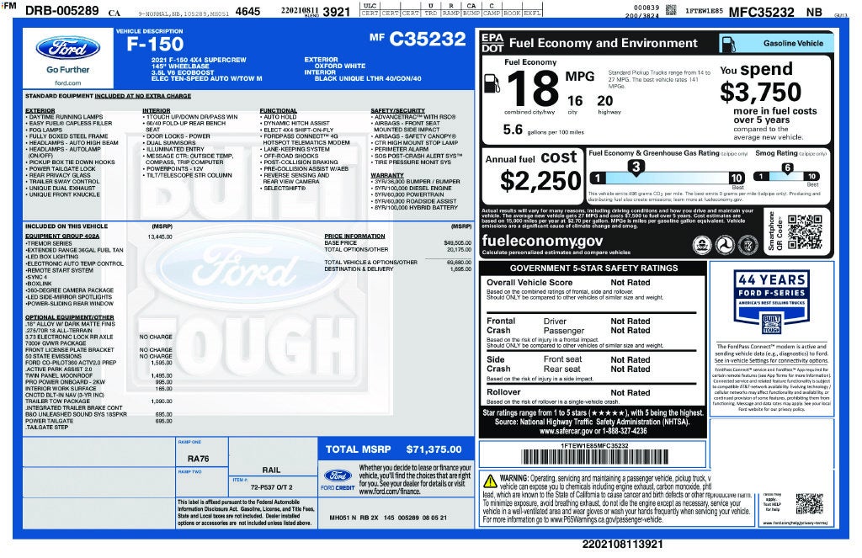This screenshot has height=558, width=862.
Task: Click the 2202108113921 number below the label
Action: point(622,545)
